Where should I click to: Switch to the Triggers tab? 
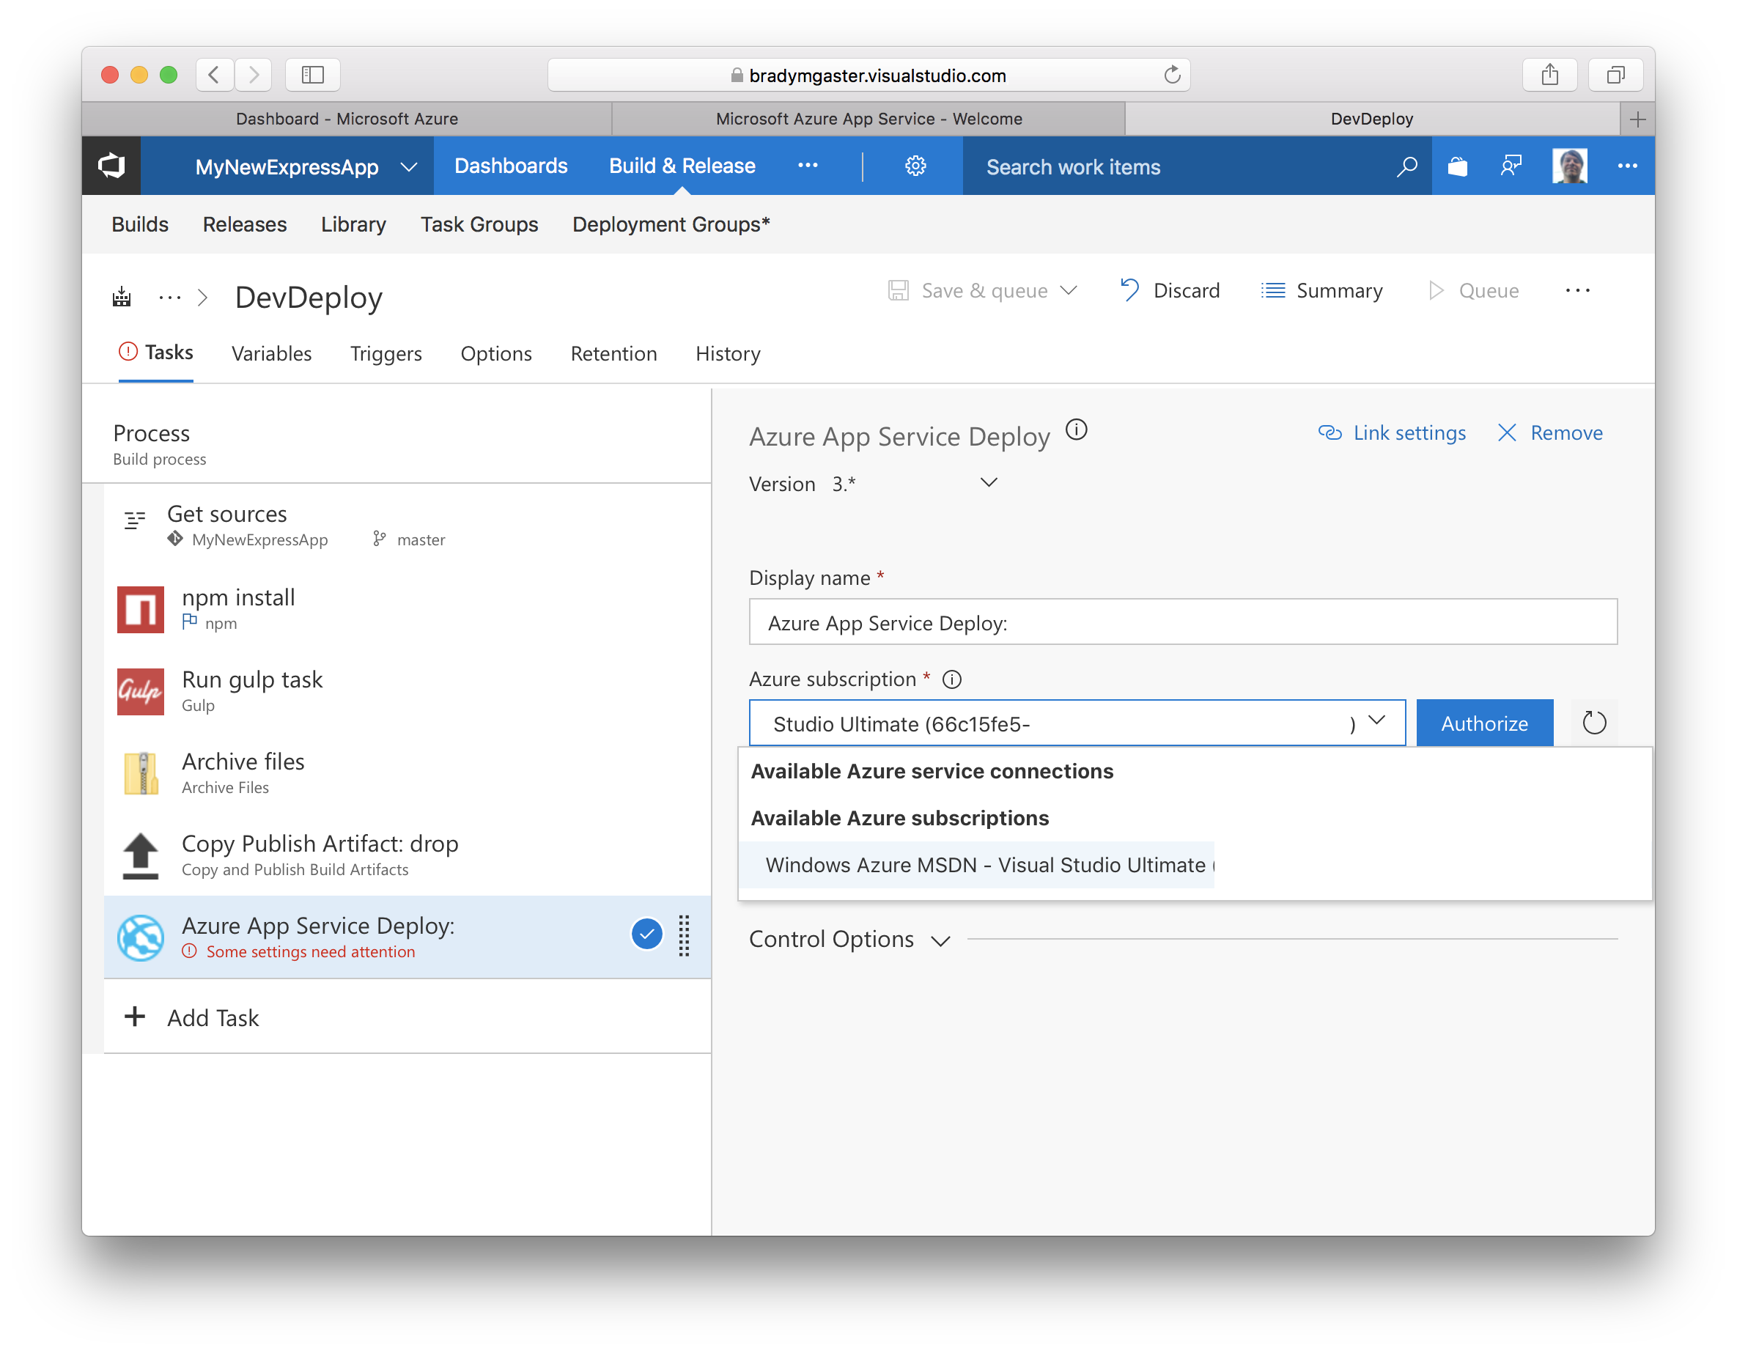click(x=386, y=353)
